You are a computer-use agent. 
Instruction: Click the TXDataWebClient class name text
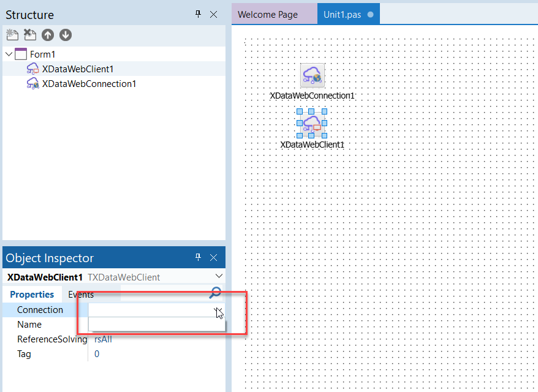tap(124, 277)
